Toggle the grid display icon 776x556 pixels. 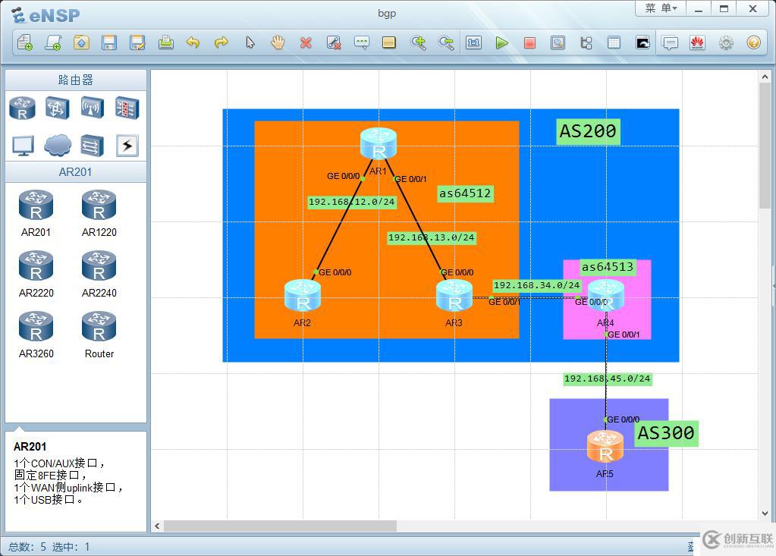click(614, 43)
